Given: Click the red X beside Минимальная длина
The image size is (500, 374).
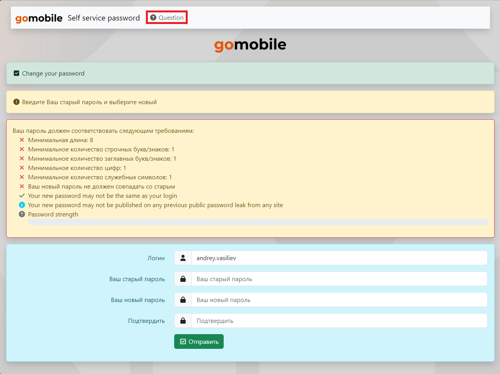Looking at the screenshot, I should 22,140.
